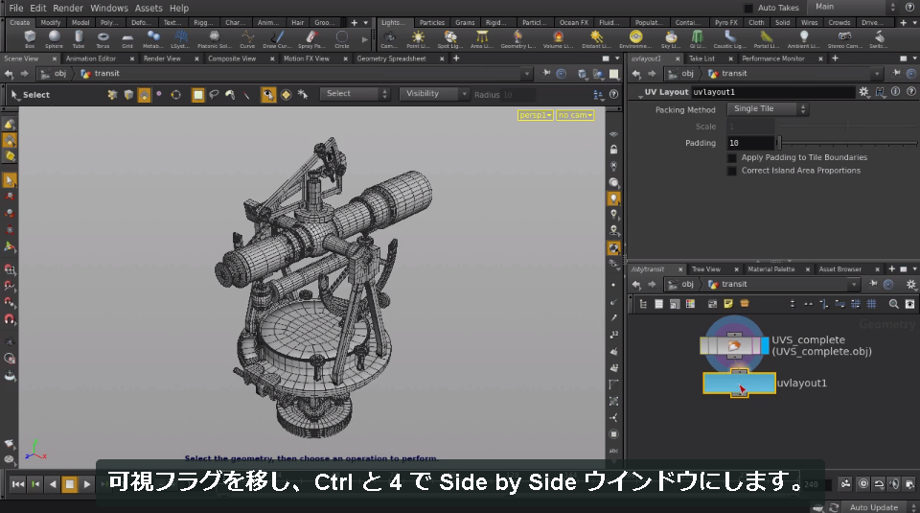Enable Correct Island Area Proportions

point(731,171)
